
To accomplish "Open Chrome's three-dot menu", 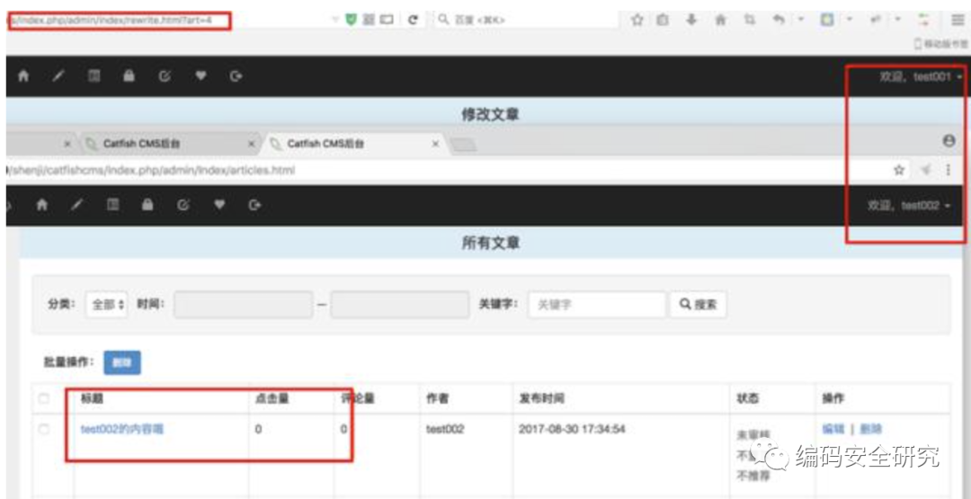I will tap(949, 170).
